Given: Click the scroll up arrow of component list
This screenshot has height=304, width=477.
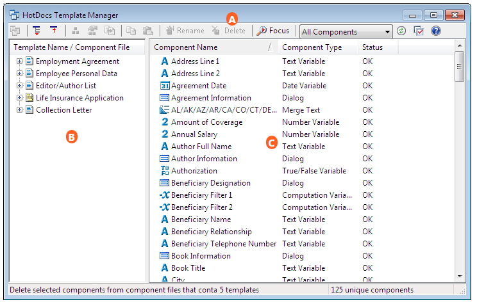Looking at the screenshot, I should pyautogui.click(x=460, y=45).
